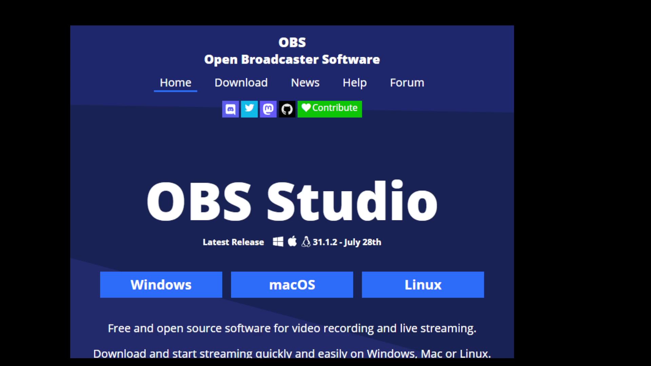
Task: Click the large OBS Studio heading
Action: 292,201
